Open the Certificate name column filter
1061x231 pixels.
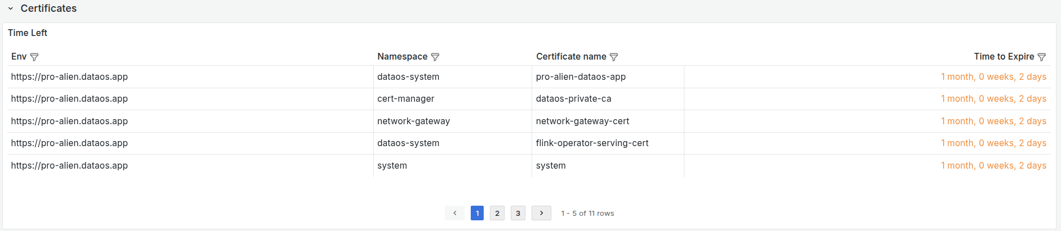click(614, 57)
